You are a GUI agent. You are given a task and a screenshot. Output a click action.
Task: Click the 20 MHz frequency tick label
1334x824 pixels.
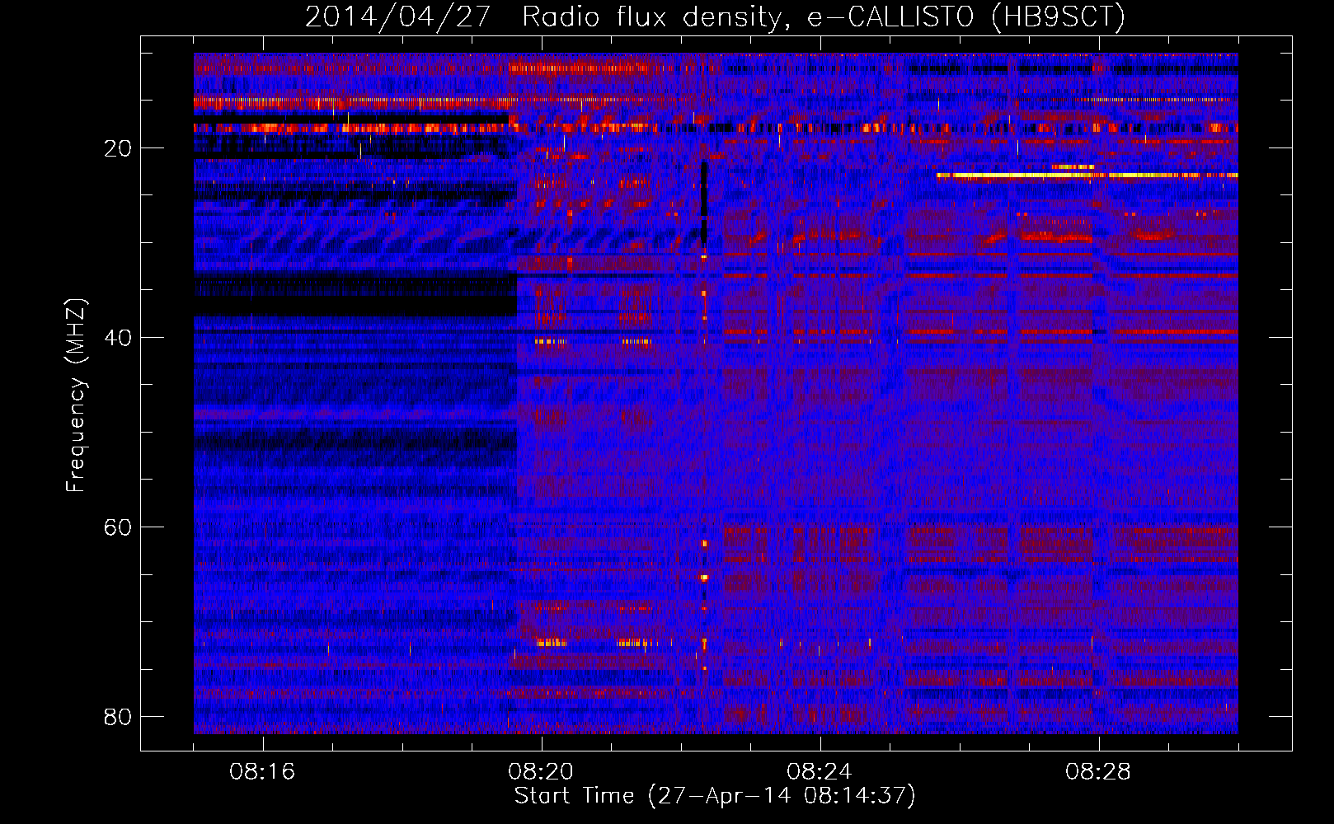pos(118,149)
